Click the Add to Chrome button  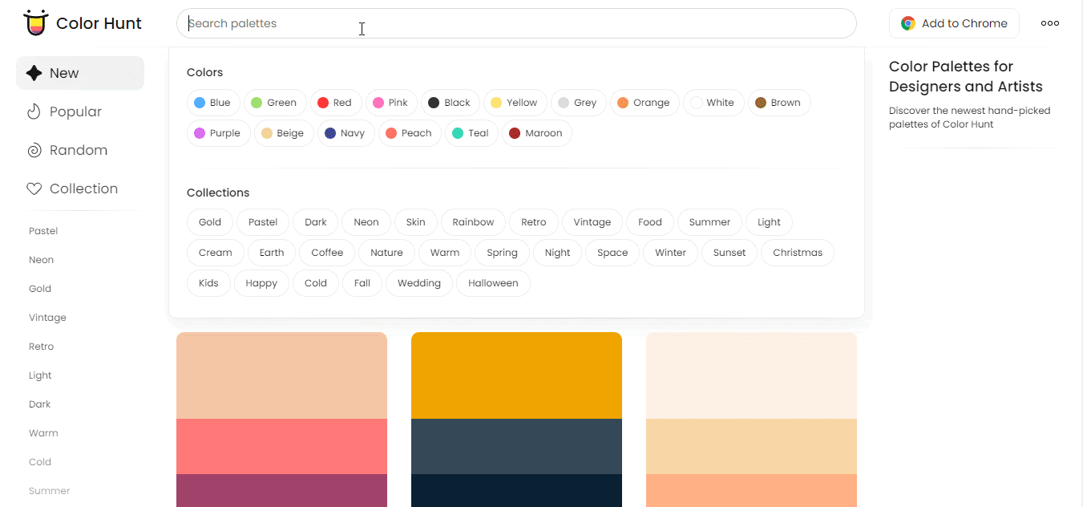click(954, 23)
